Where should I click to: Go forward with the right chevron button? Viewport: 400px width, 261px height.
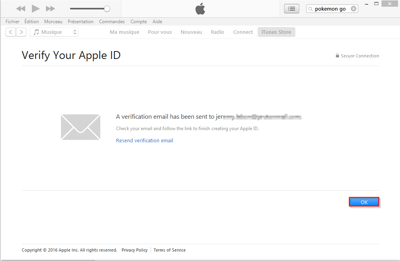click(x=21, y=32)
